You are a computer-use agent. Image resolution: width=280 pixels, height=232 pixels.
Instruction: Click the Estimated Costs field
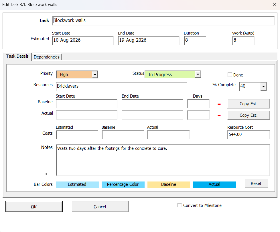coord(77,135)
